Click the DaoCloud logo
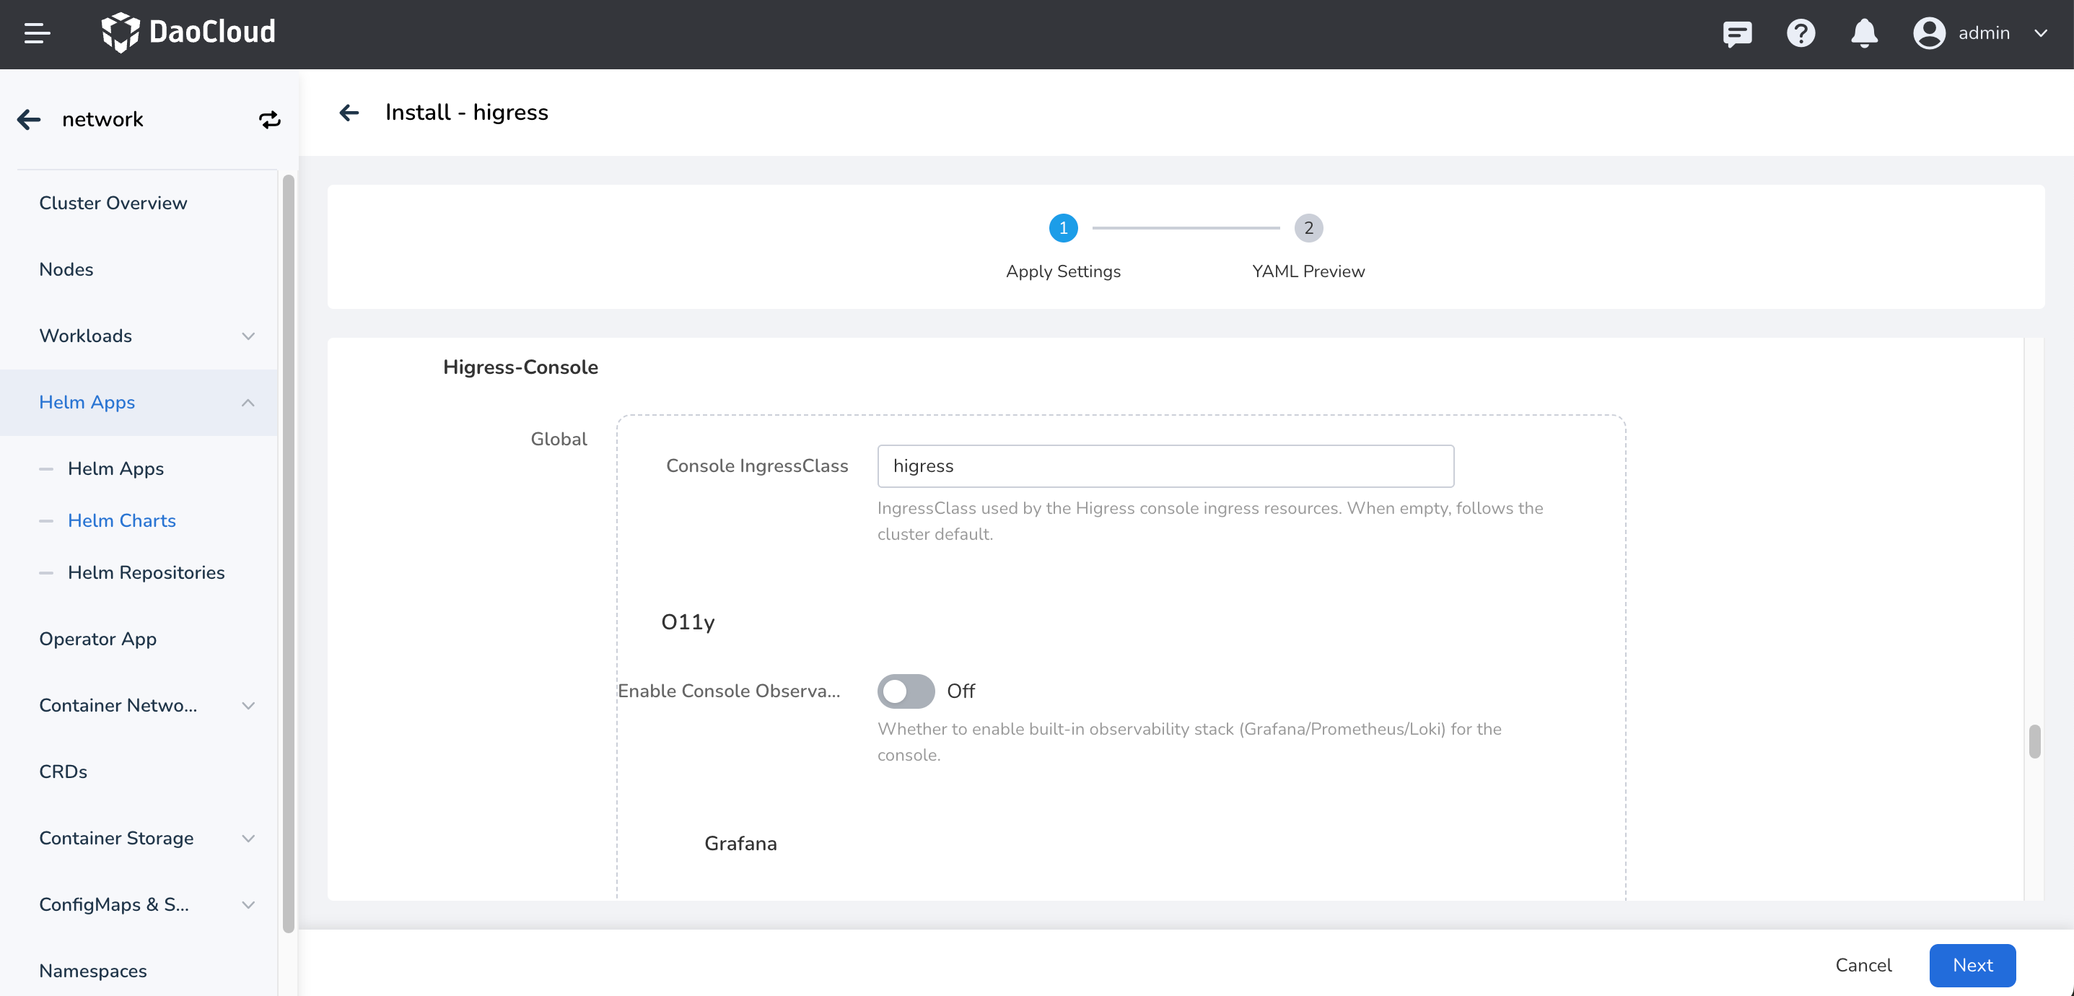2074x996 pixels. [188, 32]
